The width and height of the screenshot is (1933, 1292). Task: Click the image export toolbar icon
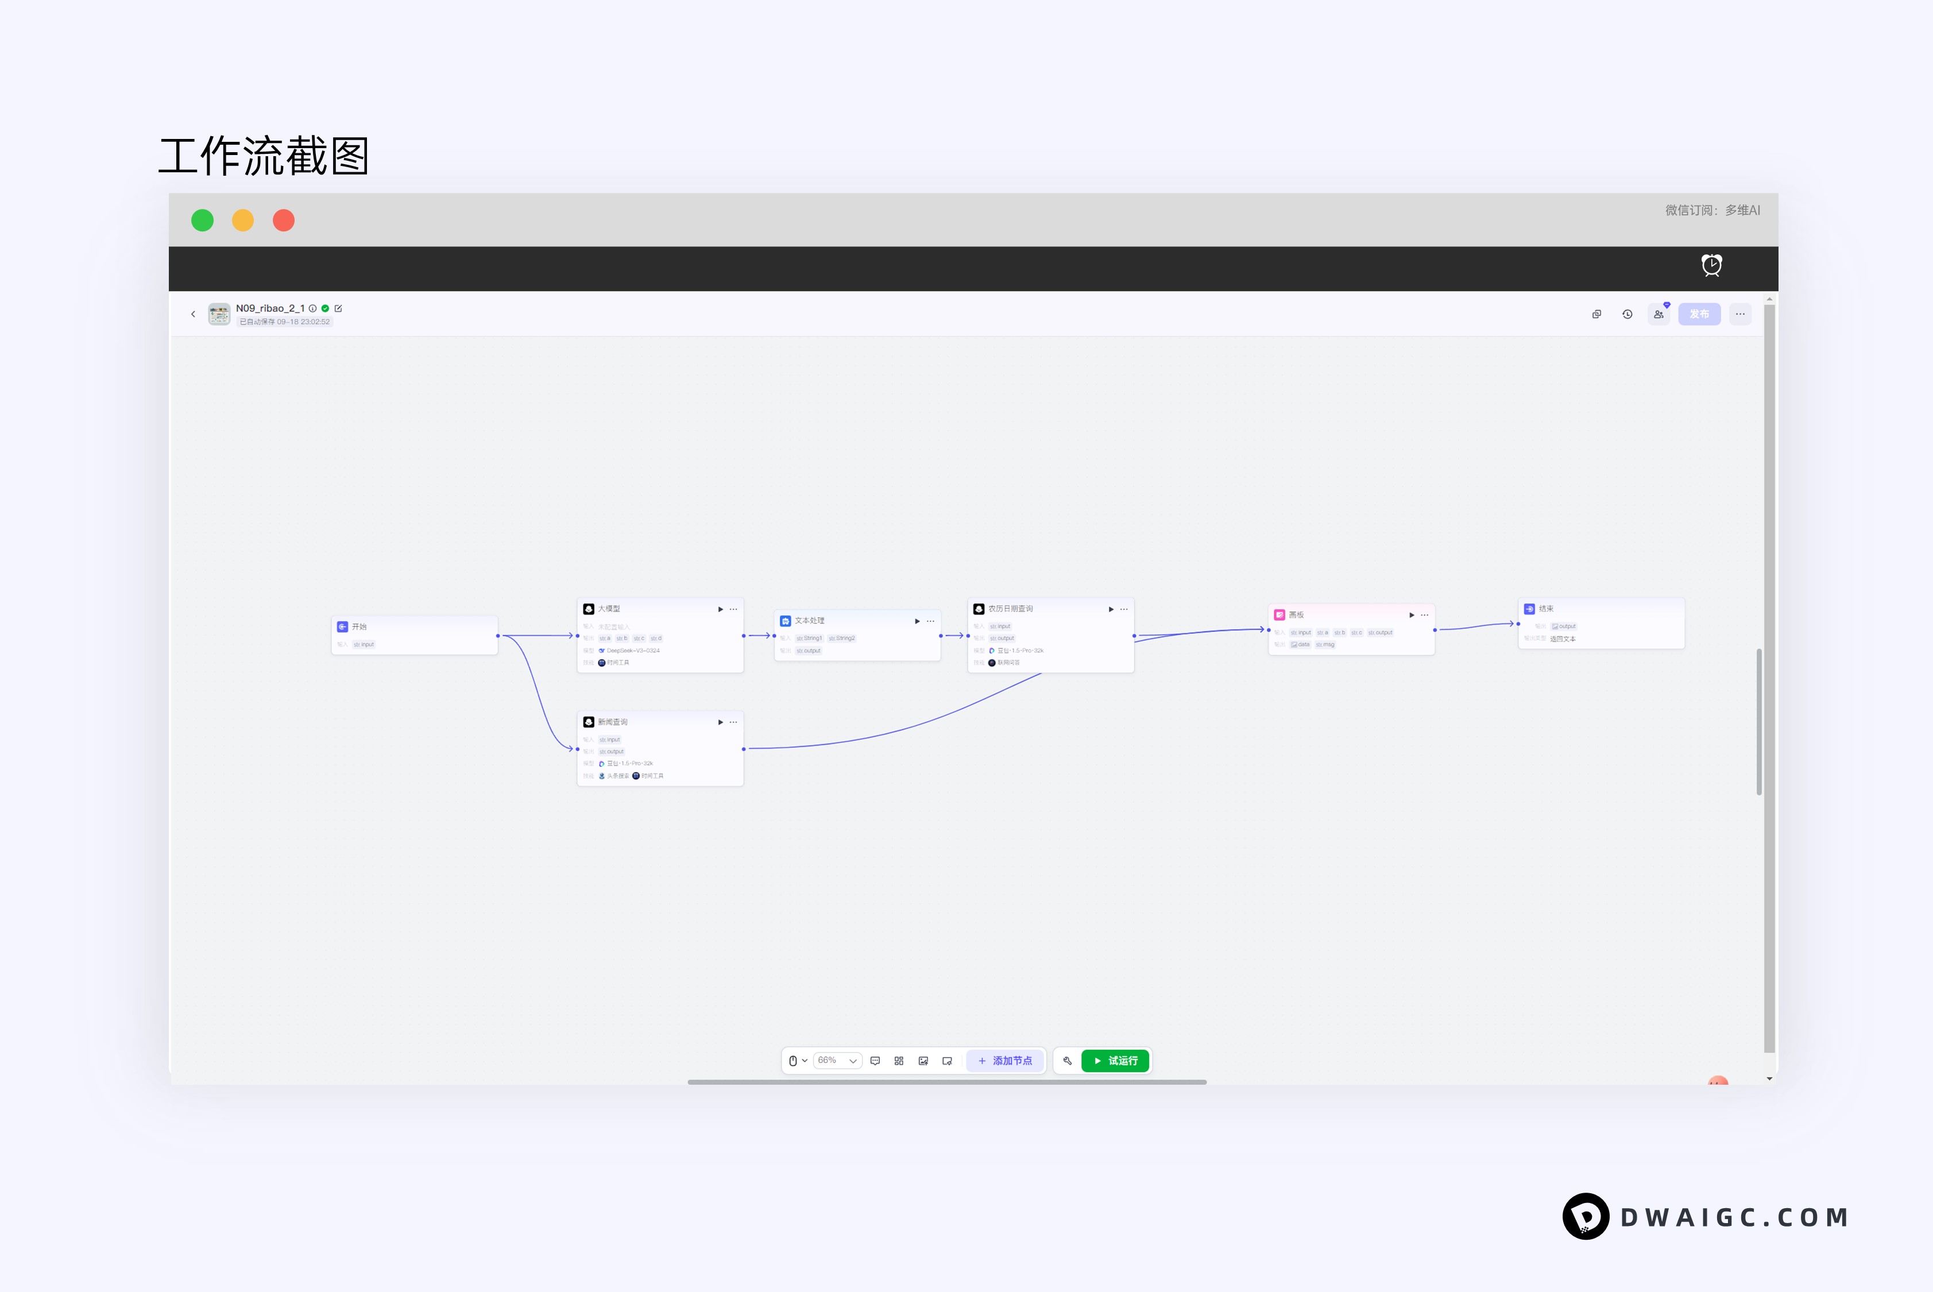923,1061
